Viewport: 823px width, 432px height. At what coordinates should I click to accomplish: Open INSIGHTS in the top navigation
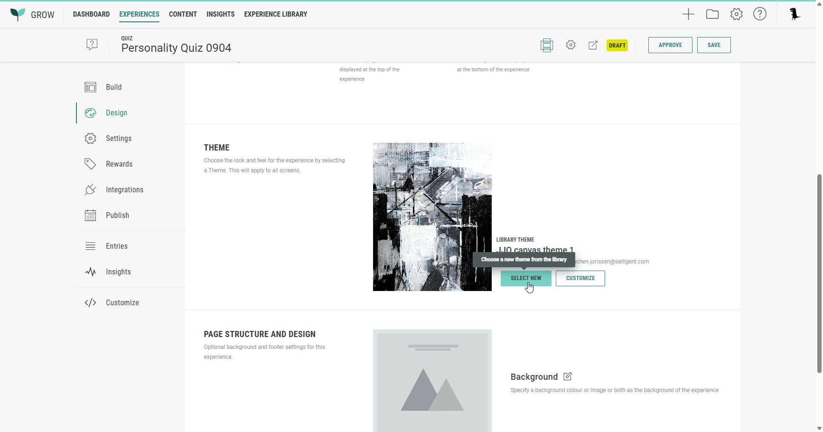pyautogui.click(x=220, y=14)
